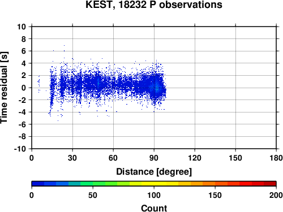Click the dark red end of colorbar
The width and height of the screenshot is (283, 212).
[270, 184]
